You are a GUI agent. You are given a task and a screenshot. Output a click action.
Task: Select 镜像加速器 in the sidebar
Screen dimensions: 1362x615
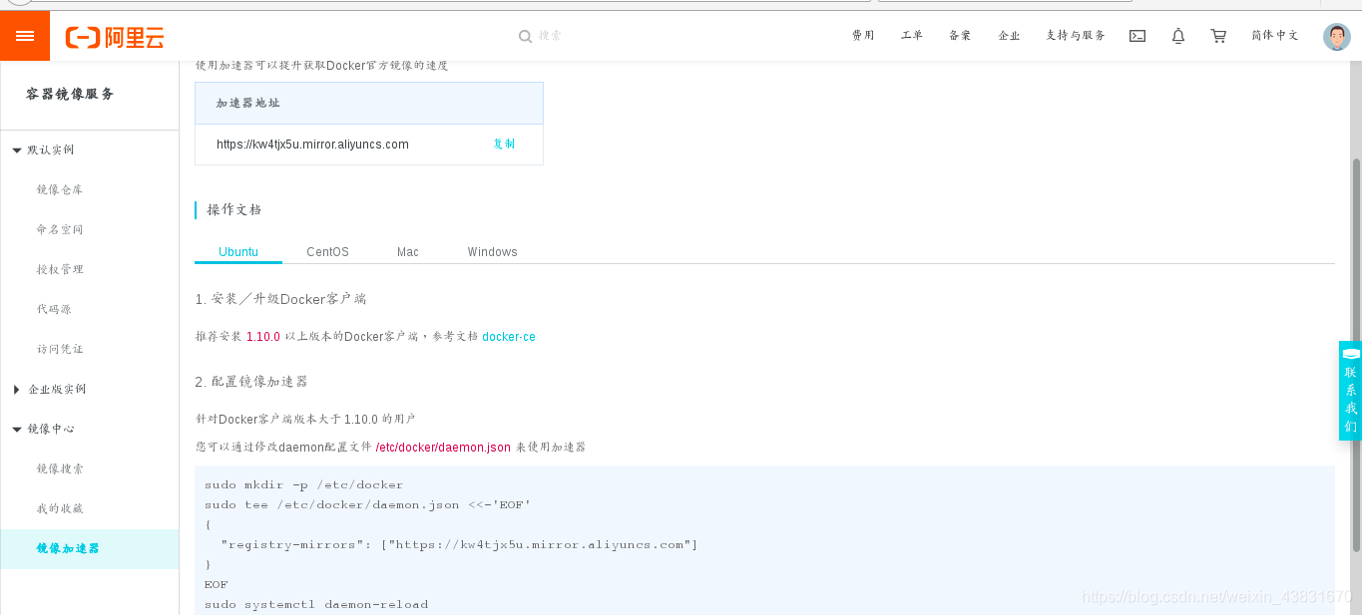90,548
